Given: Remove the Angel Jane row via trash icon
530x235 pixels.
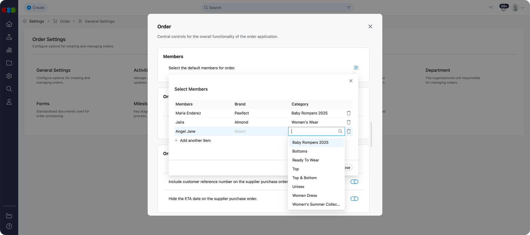Looking at the screenshot, I should 349,131.
